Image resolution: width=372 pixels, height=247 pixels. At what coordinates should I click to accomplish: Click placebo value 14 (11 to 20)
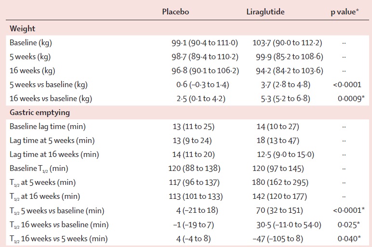[x=193, y=155]
